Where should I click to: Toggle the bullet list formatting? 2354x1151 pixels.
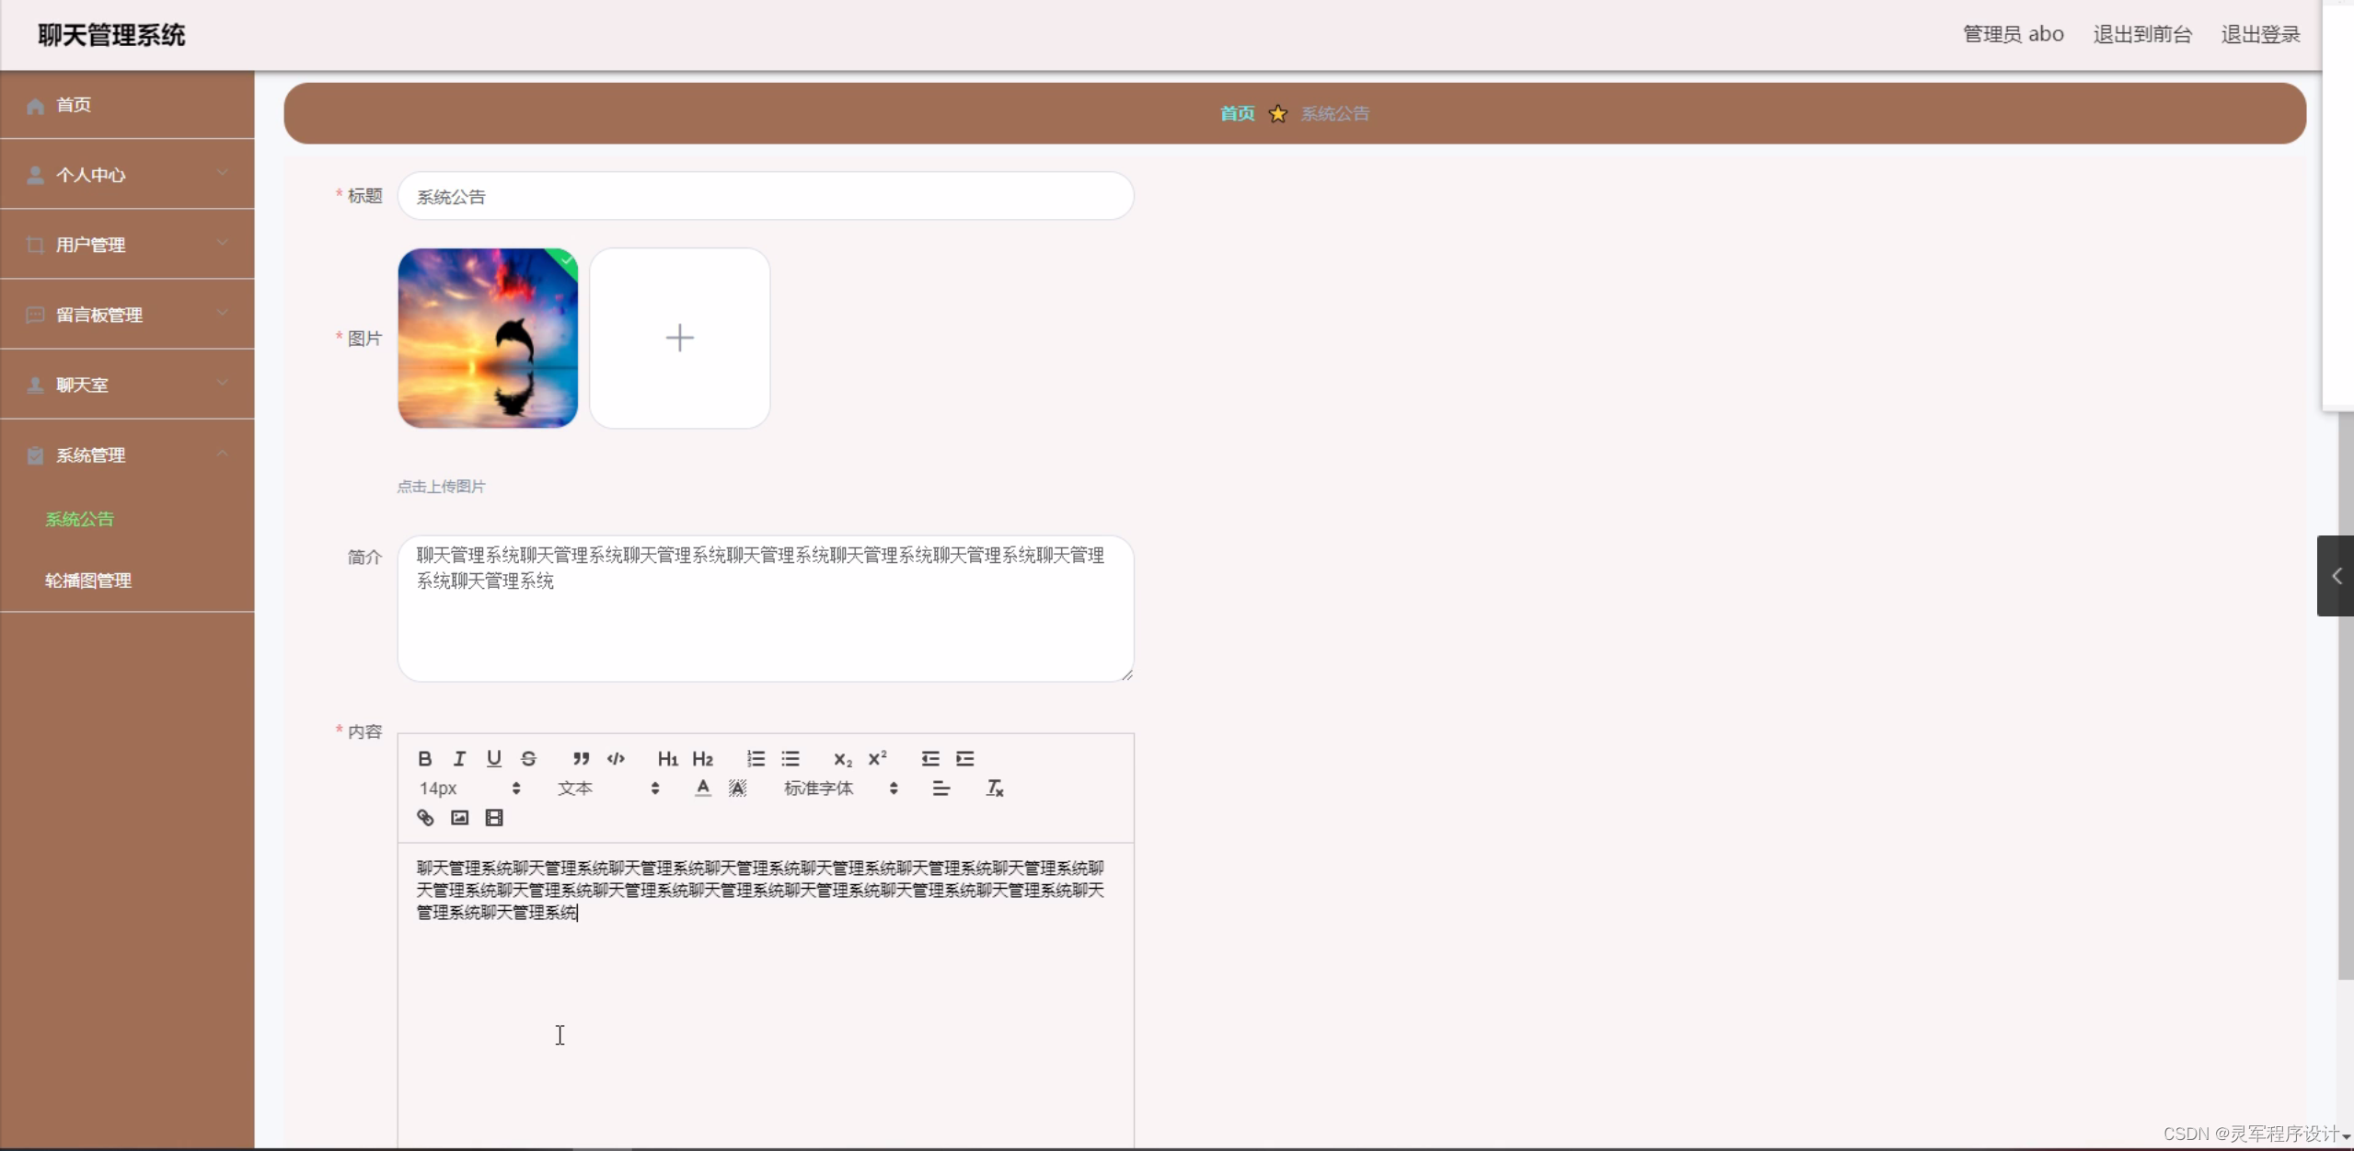point(790,758)
